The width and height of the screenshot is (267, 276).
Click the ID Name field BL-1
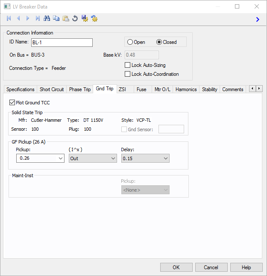[x=62, y=43]
